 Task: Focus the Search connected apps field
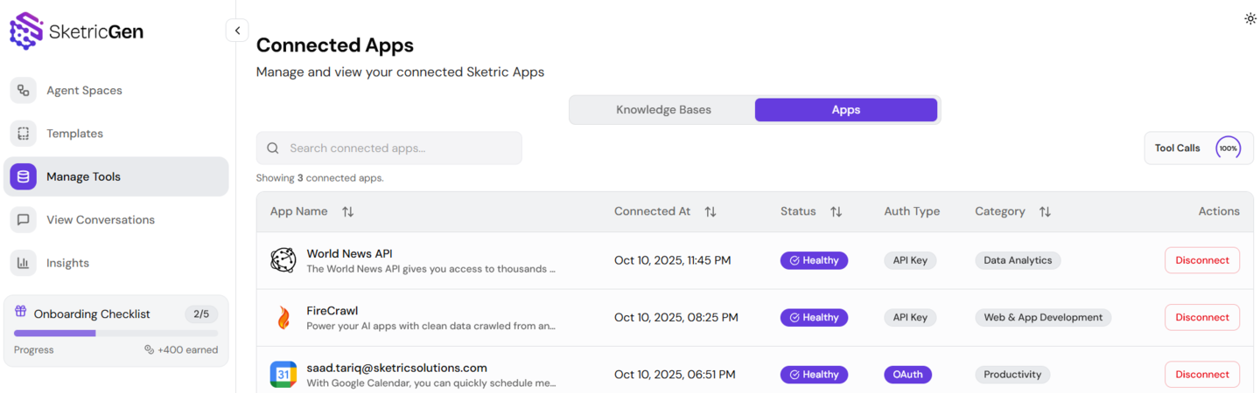point(398,148)
